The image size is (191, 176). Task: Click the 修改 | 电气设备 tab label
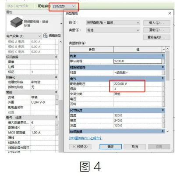(x=18, y=6)
